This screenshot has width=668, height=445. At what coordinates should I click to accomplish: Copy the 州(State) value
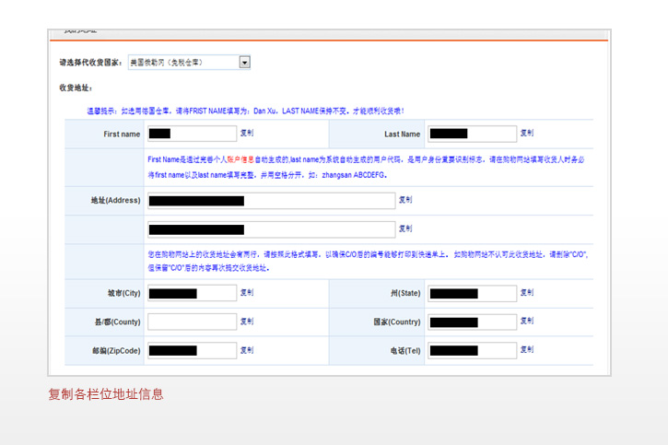point(527,293)
